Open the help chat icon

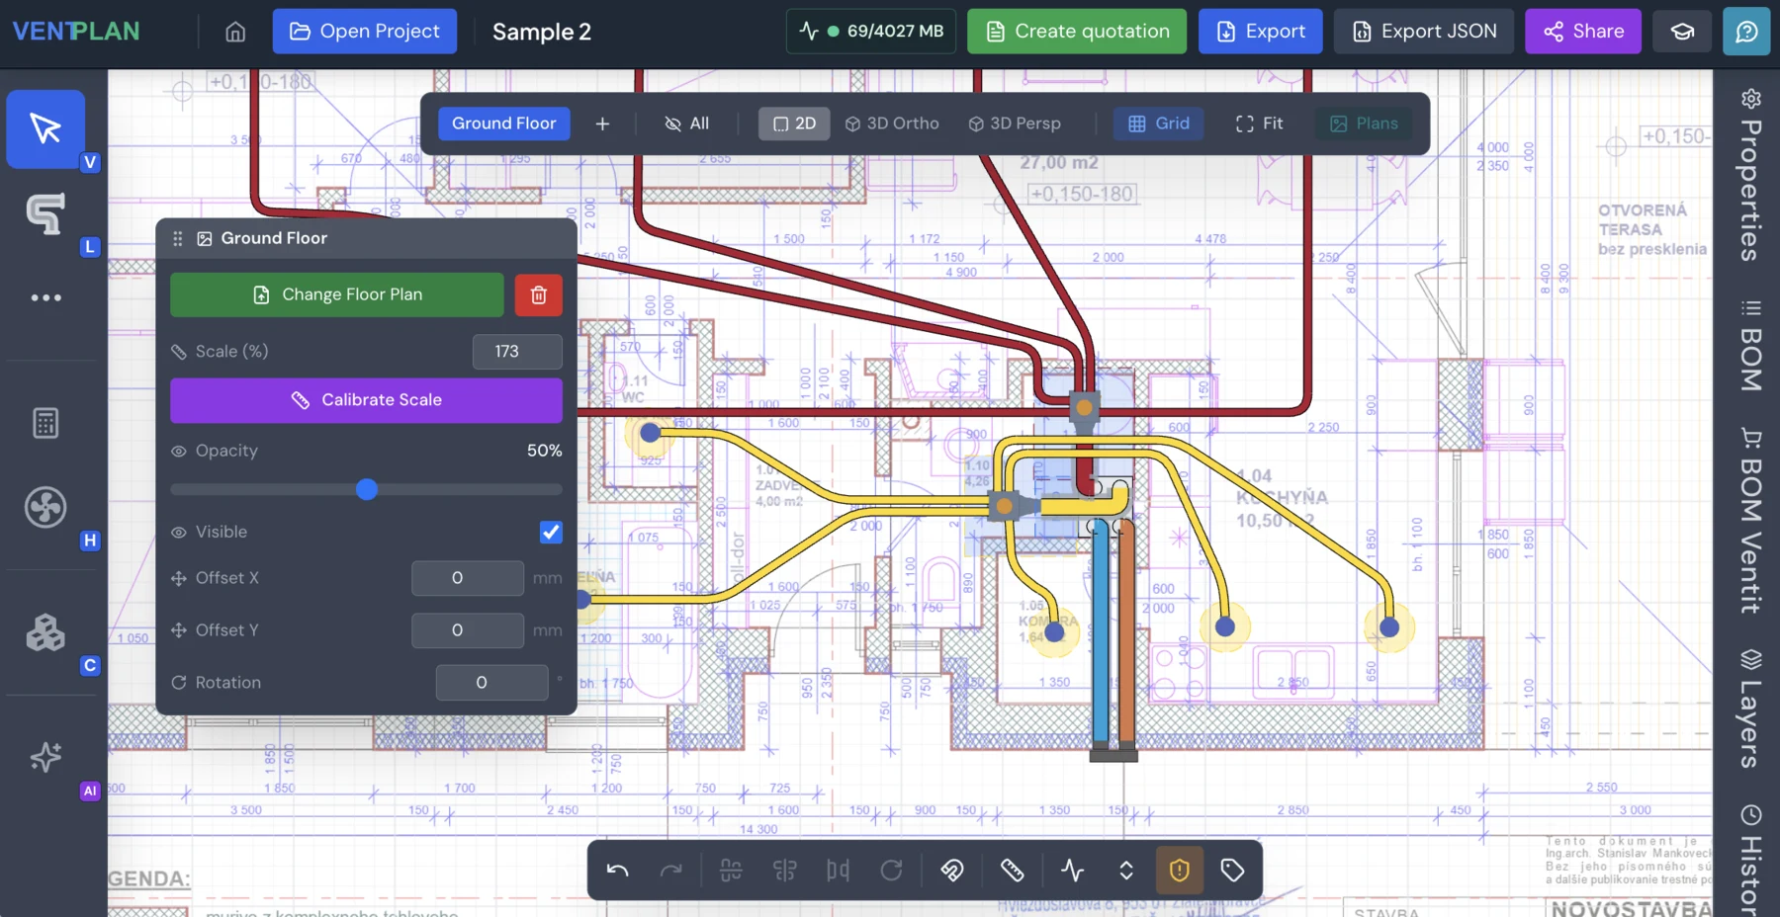(1746, 32)
